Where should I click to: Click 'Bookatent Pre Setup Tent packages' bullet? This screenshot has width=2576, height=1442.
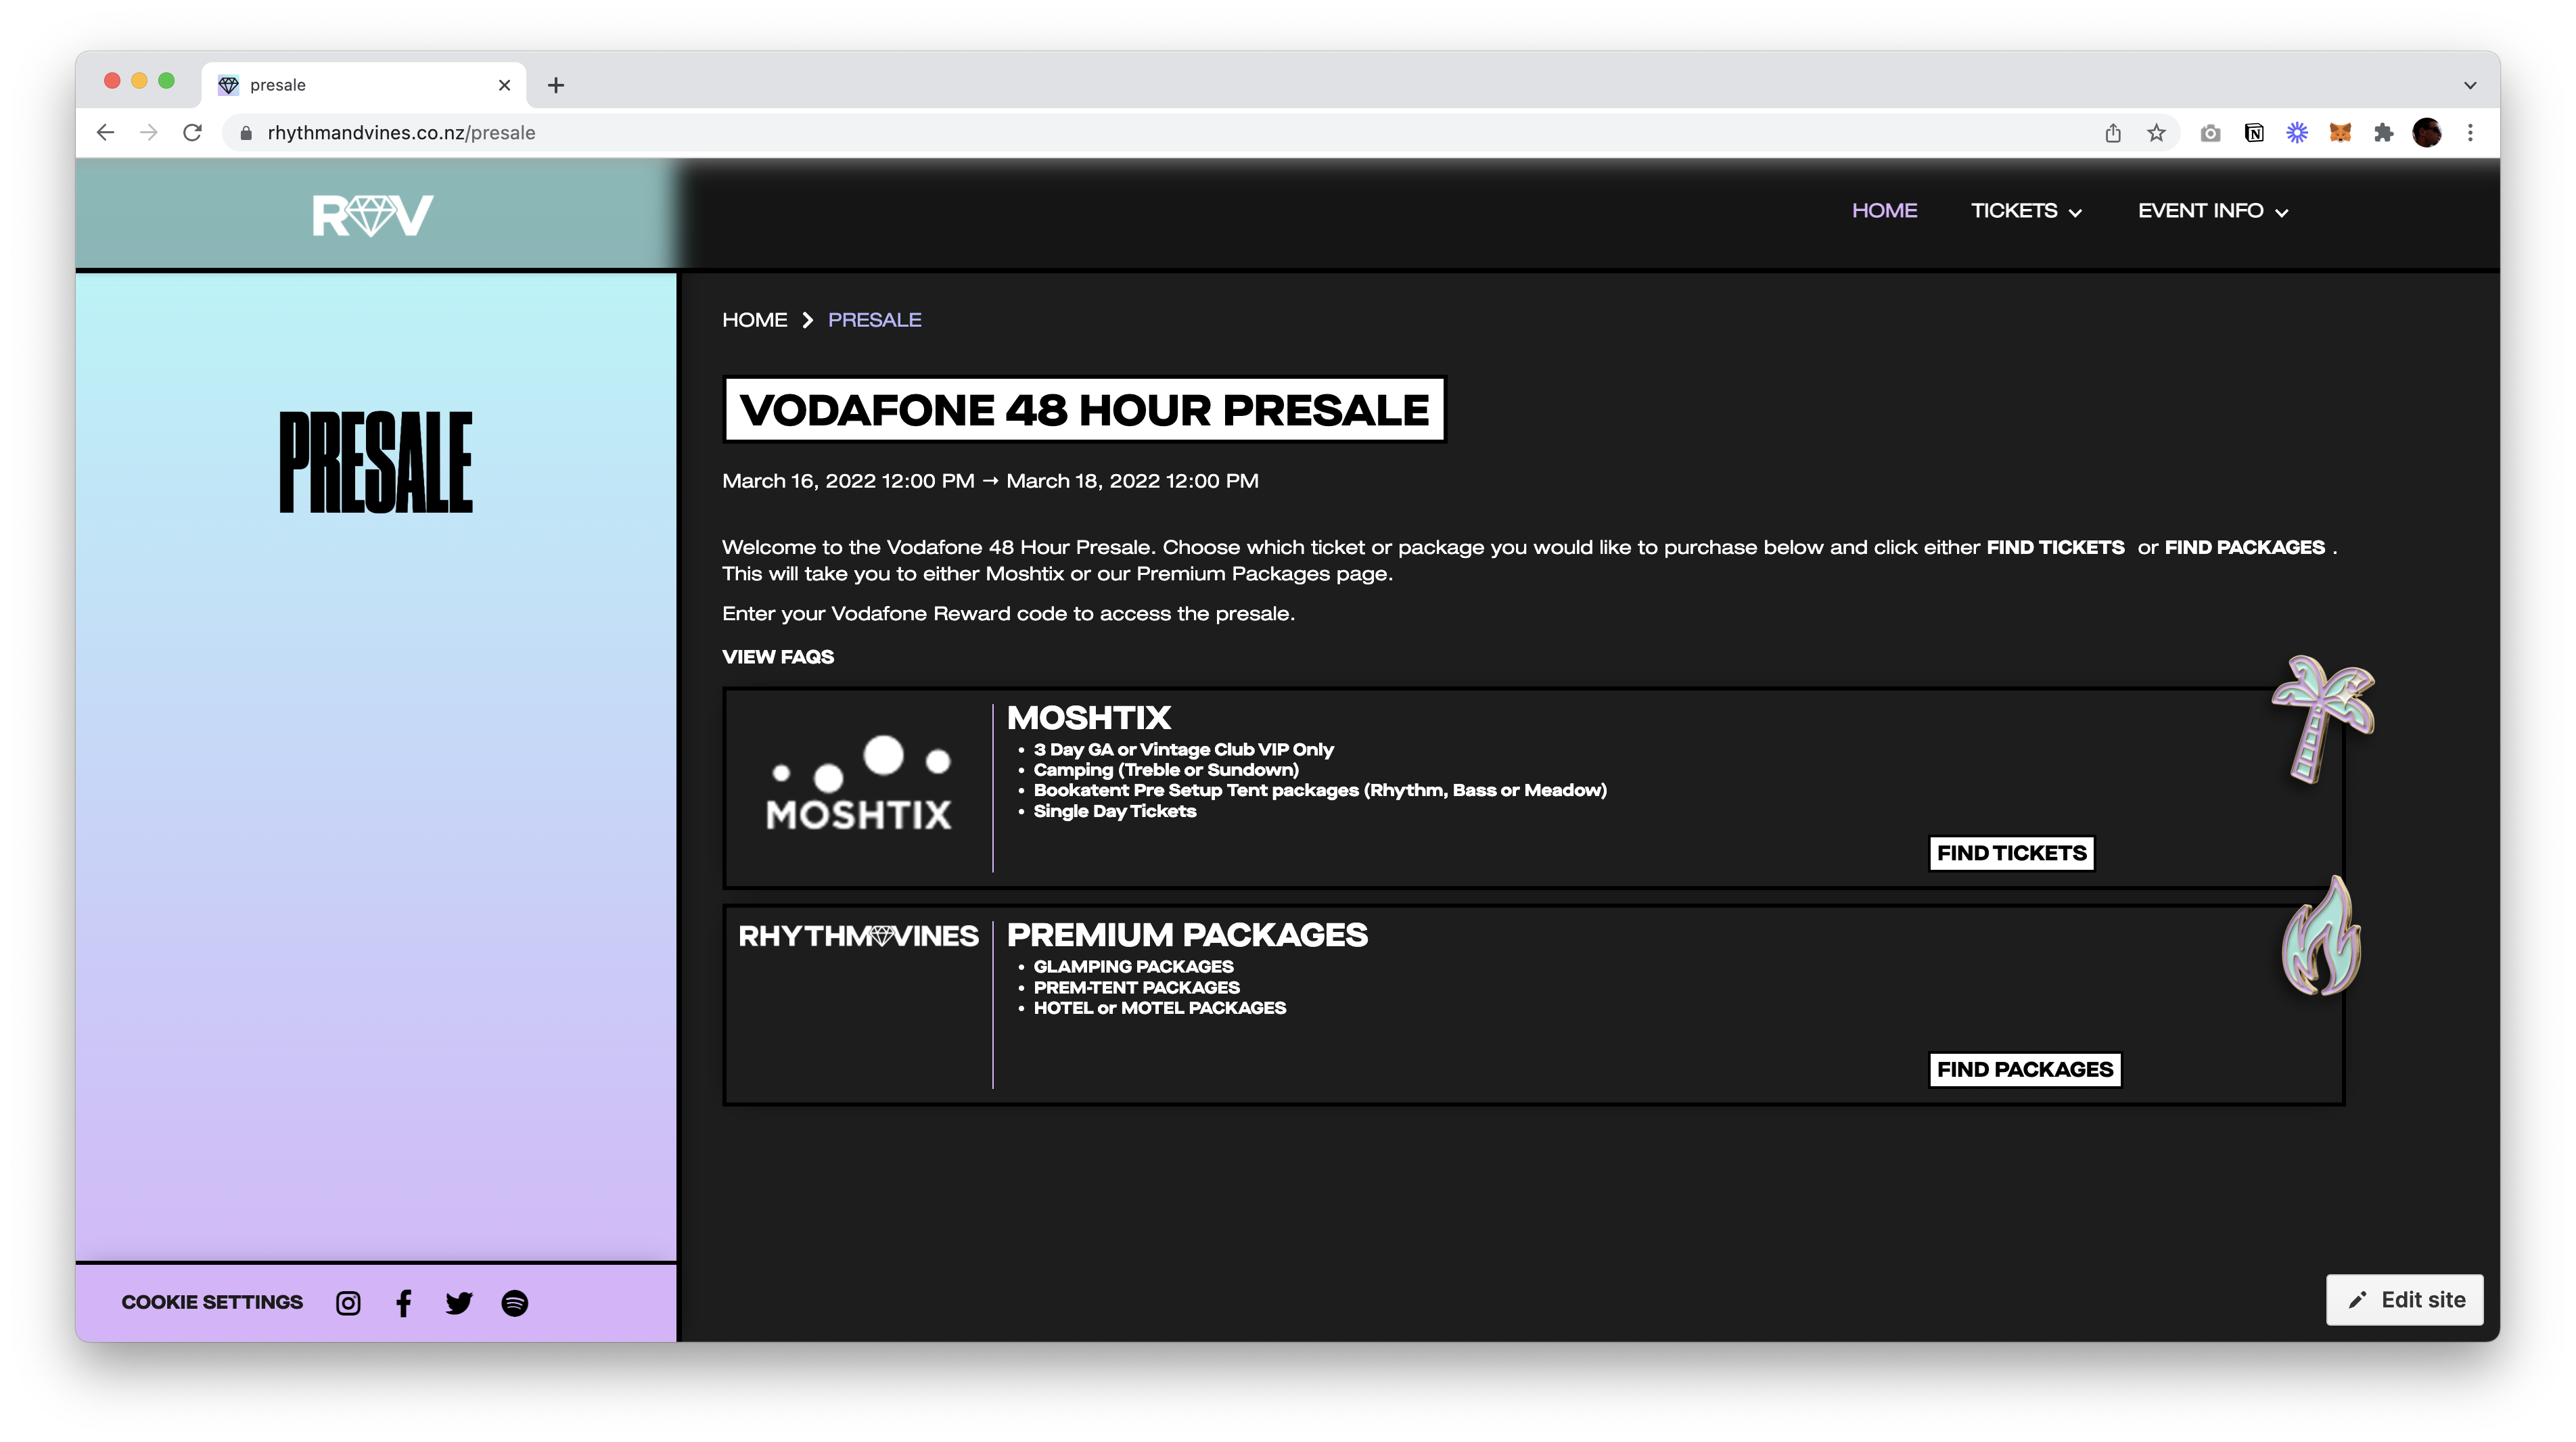[1320, 790]
